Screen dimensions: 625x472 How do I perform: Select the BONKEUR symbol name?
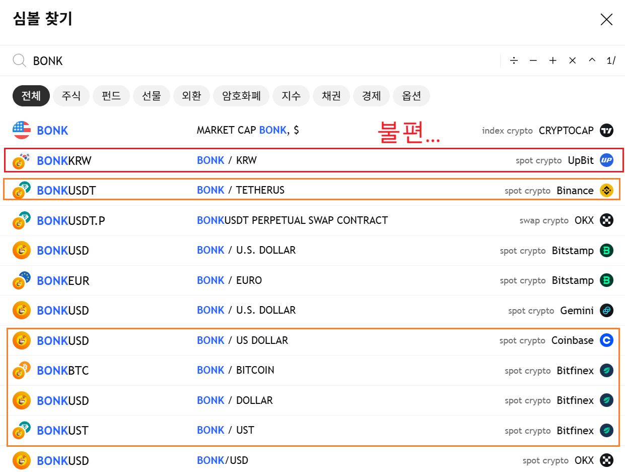[63, 281]
